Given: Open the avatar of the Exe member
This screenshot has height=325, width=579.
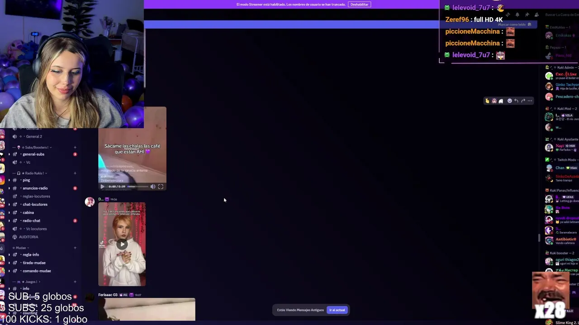Looking at the screenshot, I should point(549,76).
